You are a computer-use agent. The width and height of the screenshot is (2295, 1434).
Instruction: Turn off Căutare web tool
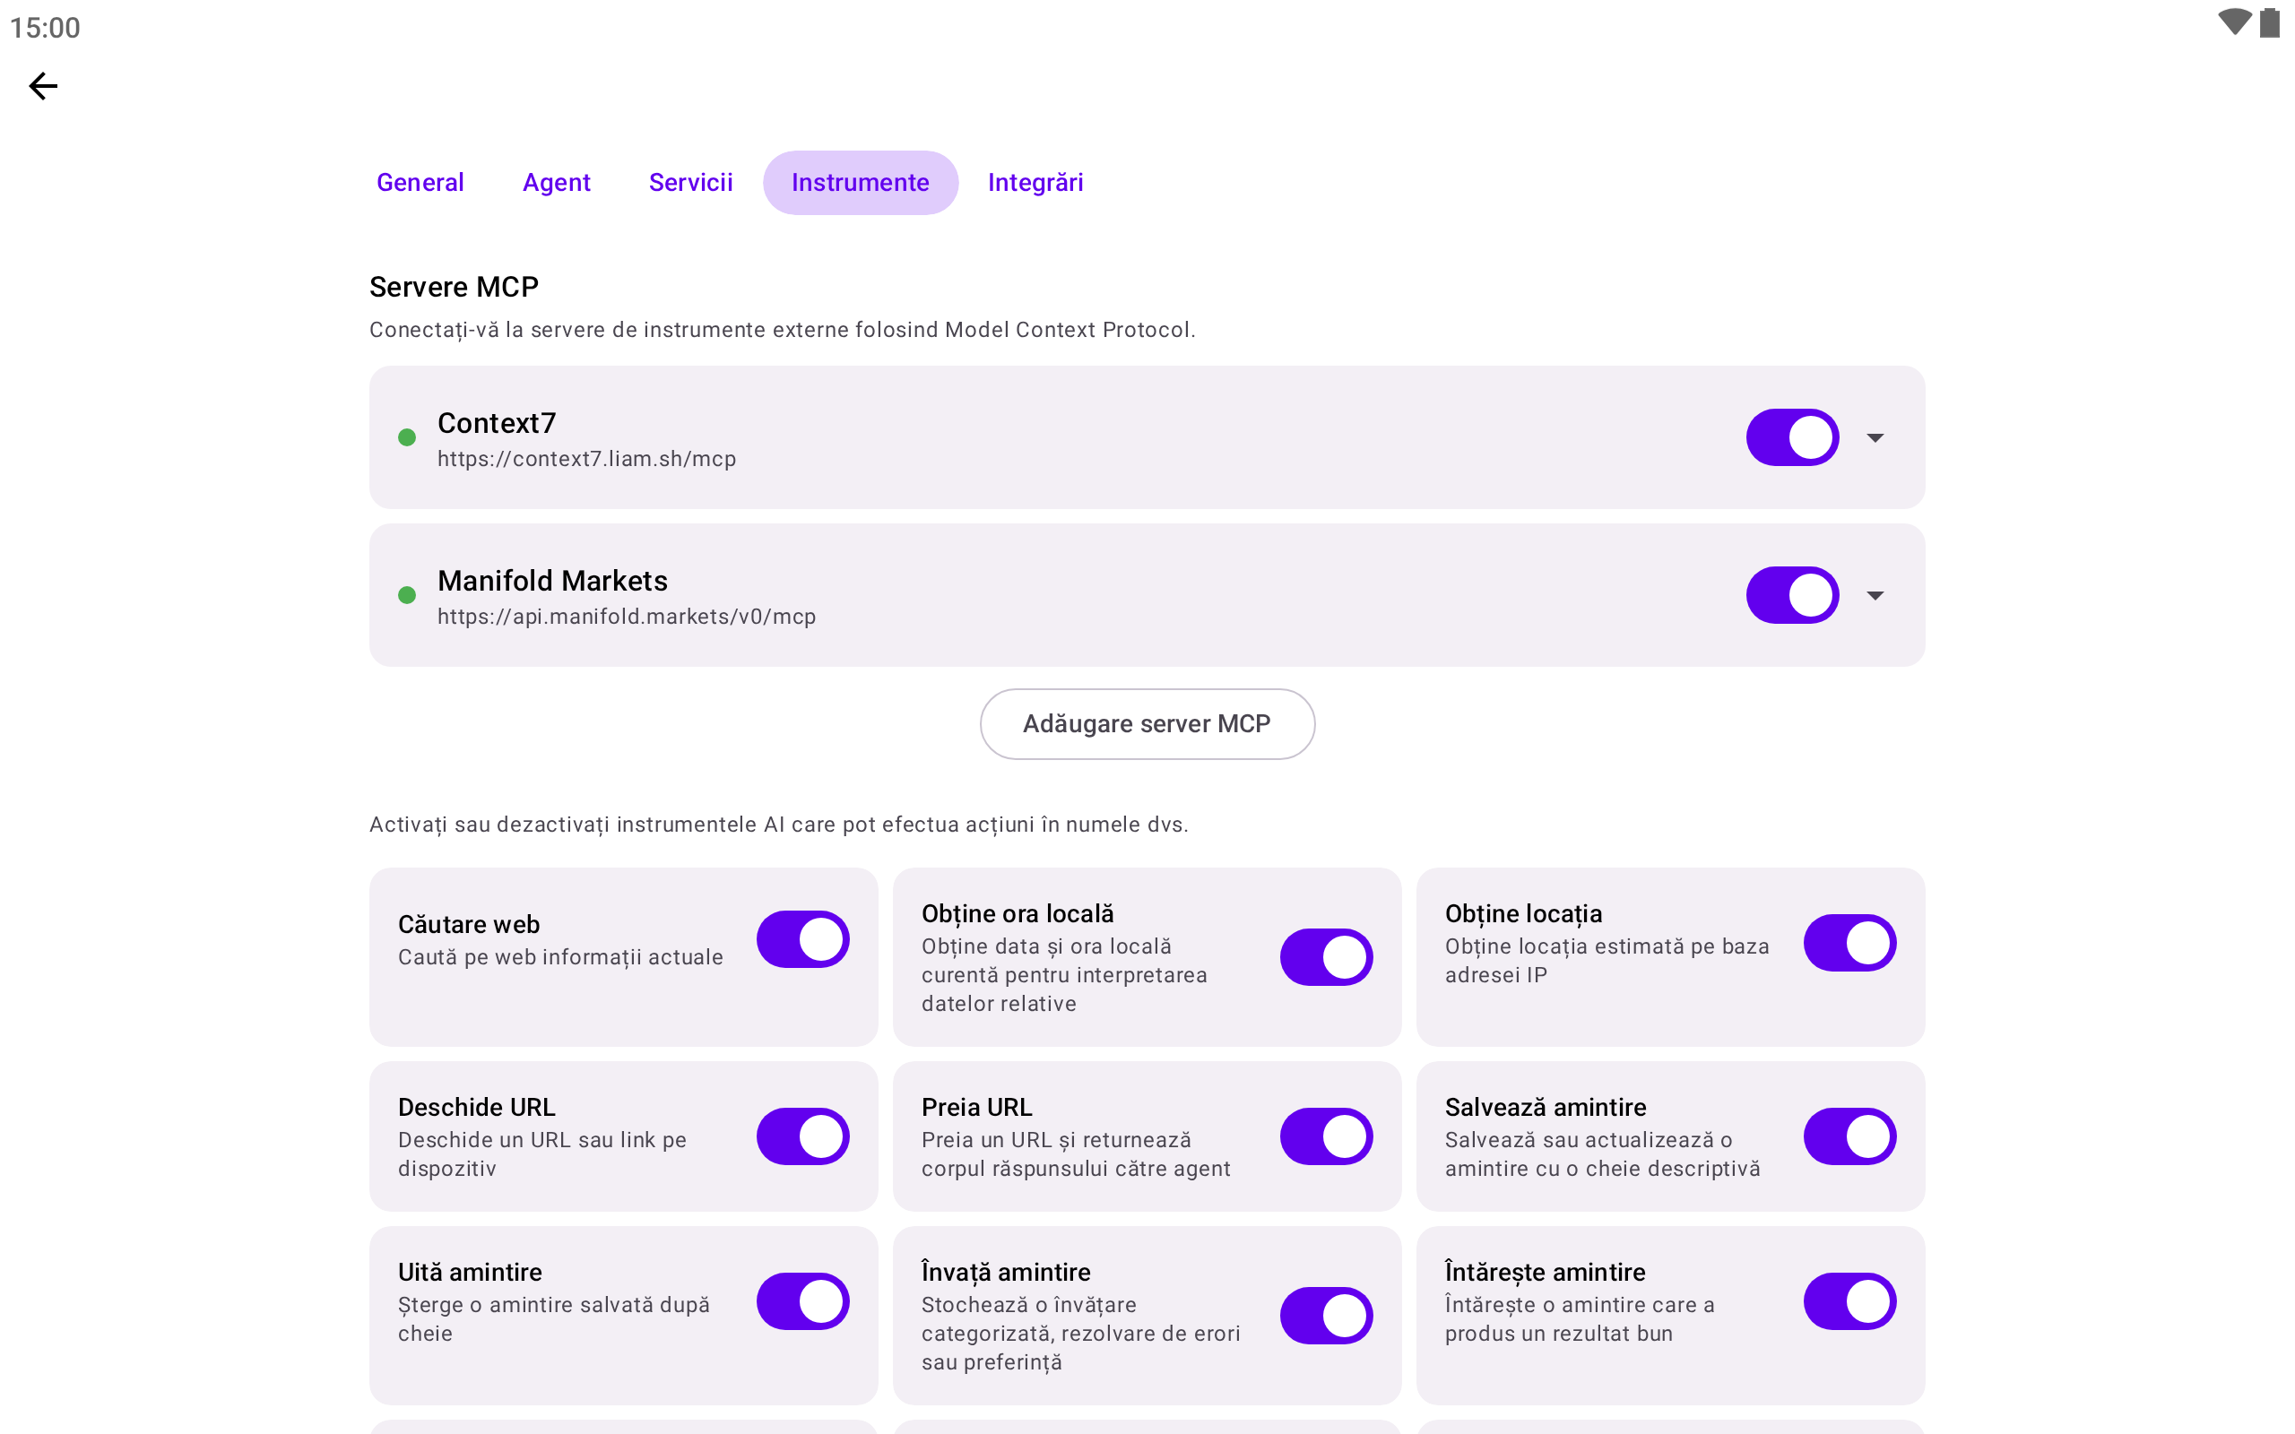coord(802,940)
